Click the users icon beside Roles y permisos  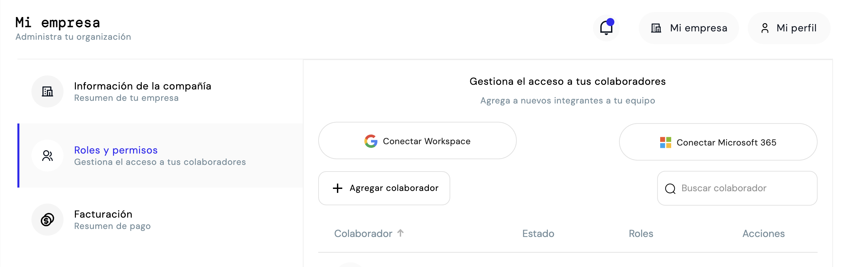[x=47, y=156]
